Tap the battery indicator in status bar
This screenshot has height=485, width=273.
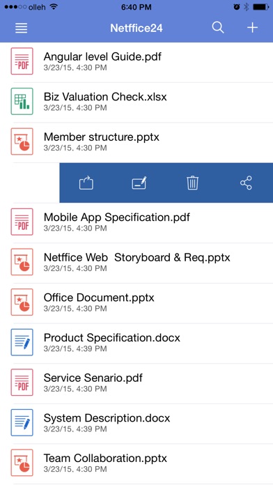(x=260, y=7)
